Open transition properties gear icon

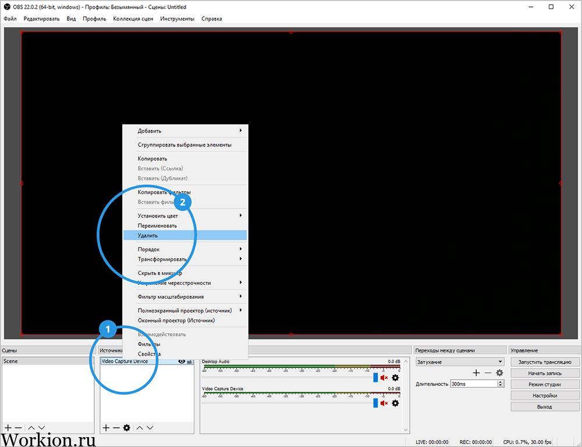pos(499,373)
